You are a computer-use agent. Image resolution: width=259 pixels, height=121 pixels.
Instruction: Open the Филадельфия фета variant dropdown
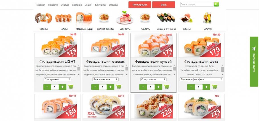tap(201, 79)
